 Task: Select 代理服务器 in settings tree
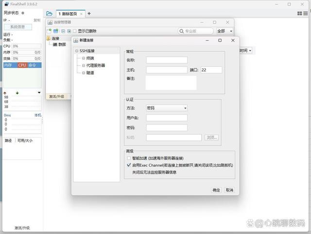[96, 65]
